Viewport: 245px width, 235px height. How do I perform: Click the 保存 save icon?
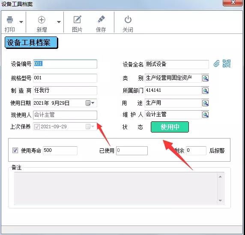pos(101,19)
